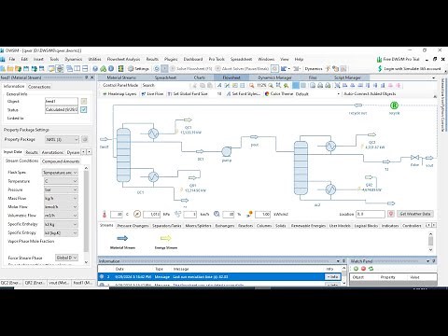
Task: Click Login with Simulate 365 account
Action: pos(410,68)
